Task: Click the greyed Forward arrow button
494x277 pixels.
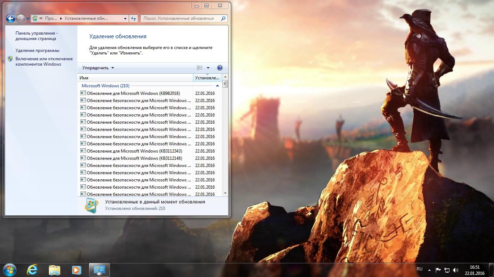Action: pyautogui.click(x=21, y=18)
